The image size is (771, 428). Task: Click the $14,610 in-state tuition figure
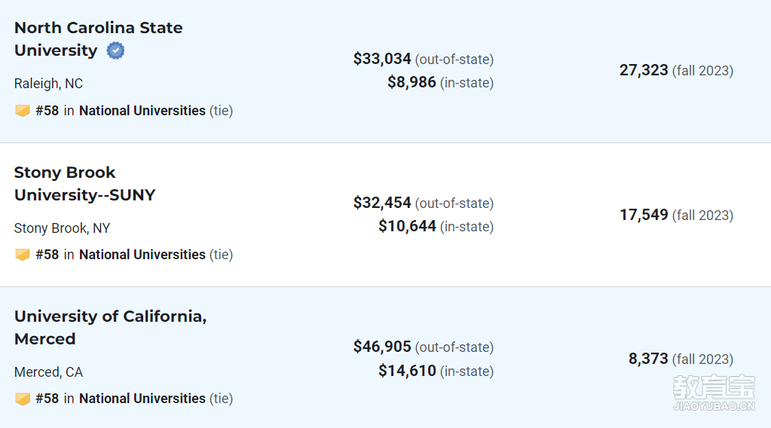(x=407, y=371)
